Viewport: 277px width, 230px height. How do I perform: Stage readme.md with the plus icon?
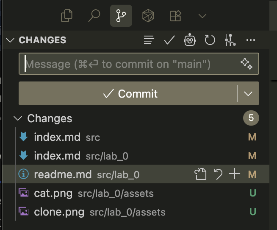[x=235, y=174]
